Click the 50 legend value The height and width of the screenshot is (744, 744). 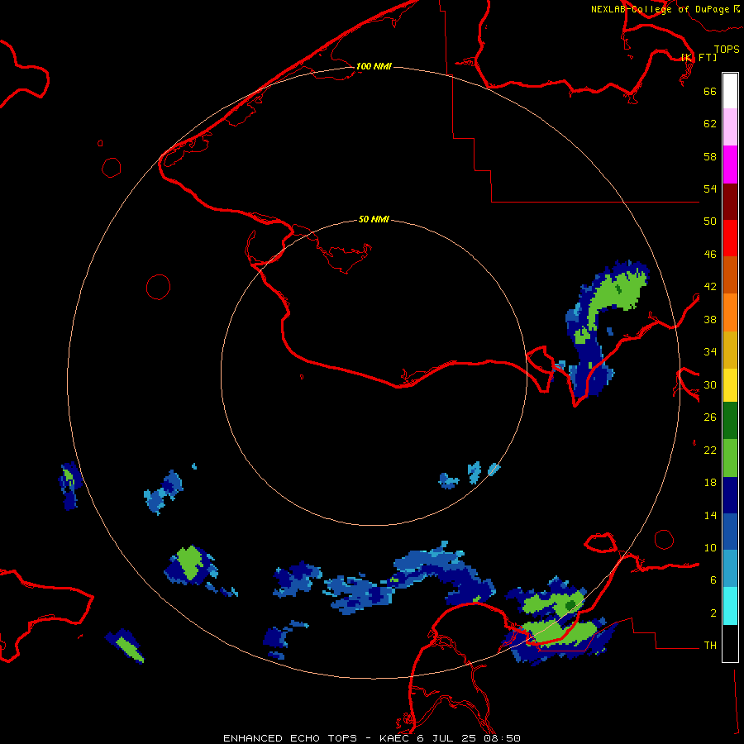710,222
